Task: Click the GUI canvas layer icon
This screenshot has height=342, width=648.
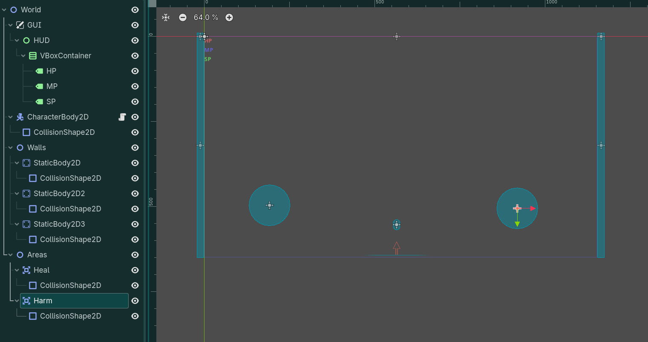Action: pos(20,25)
